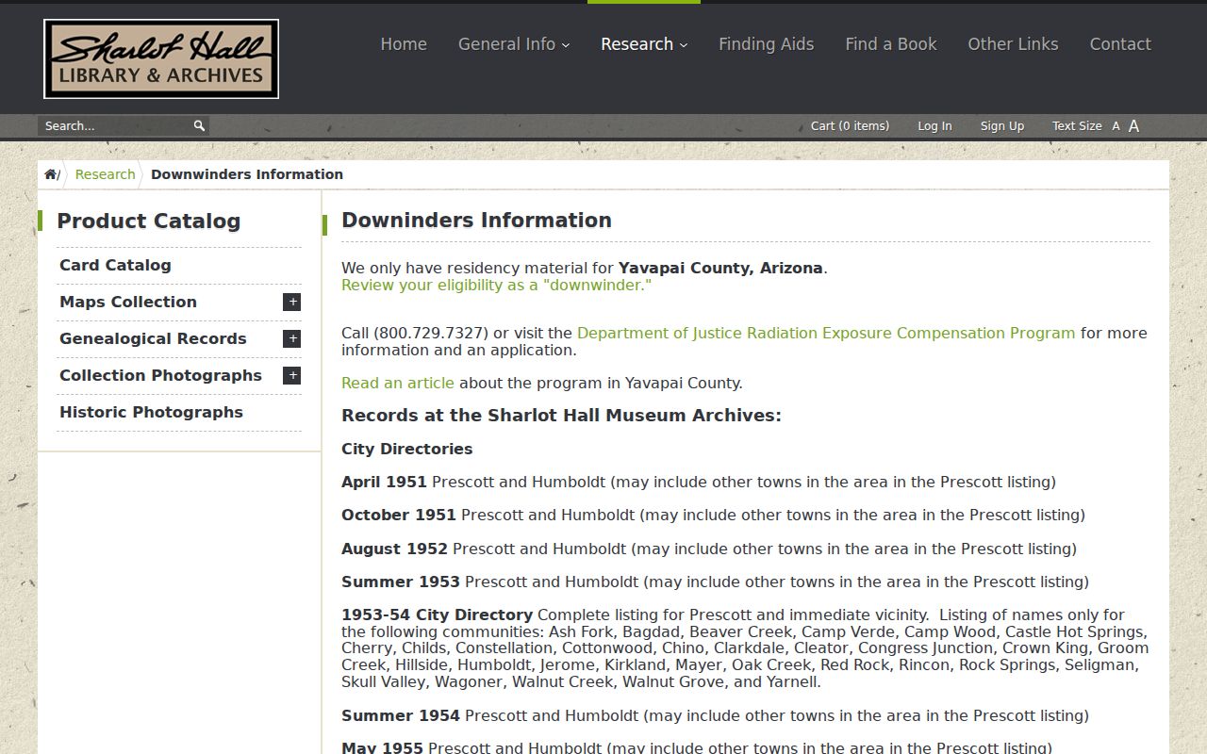Click the Read an article link

pyautogui.click(x=398, y=384)
